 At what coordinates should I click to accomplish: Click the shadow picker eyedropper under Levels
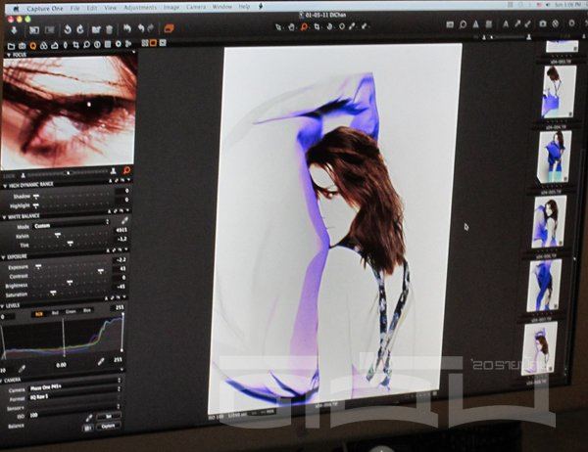(22, 369)
